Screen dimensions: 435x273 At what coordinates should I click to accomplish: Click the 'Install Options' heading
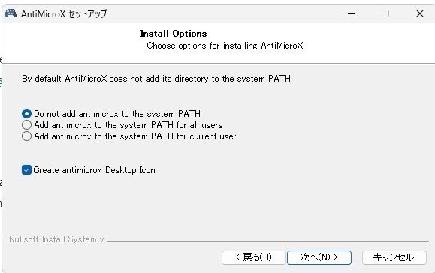174,34
